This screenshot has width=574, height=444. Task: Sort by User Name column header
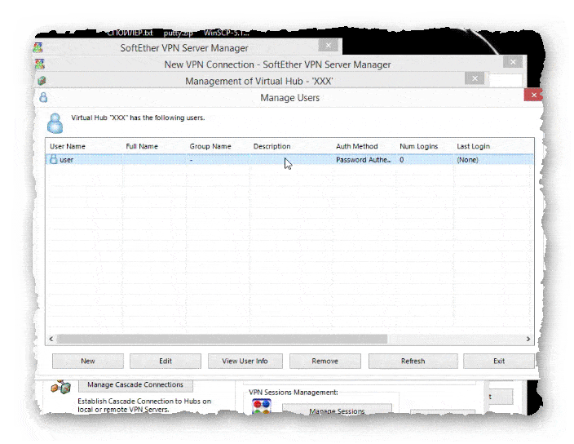[68, 146]
